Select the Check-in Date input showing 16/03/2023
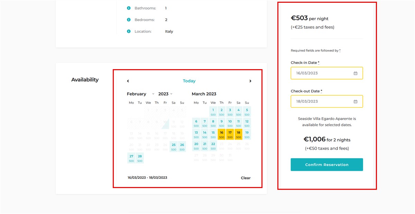 [x=326, y=73]
